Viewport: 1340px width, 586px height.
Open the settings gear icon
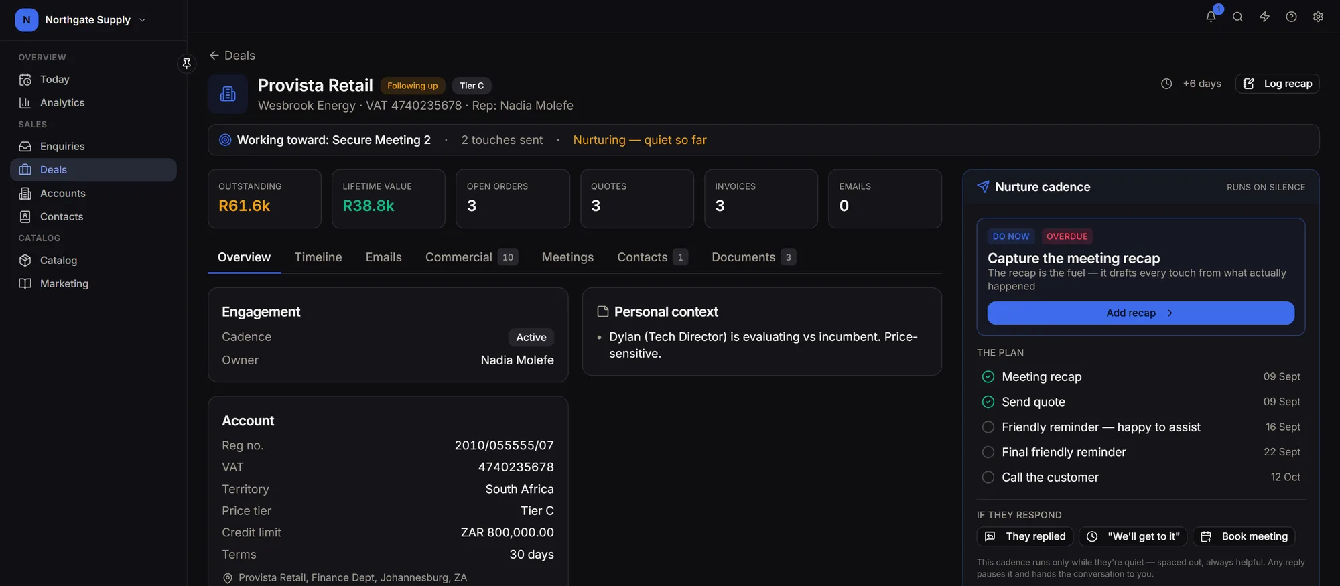(x=1318, y=17)
